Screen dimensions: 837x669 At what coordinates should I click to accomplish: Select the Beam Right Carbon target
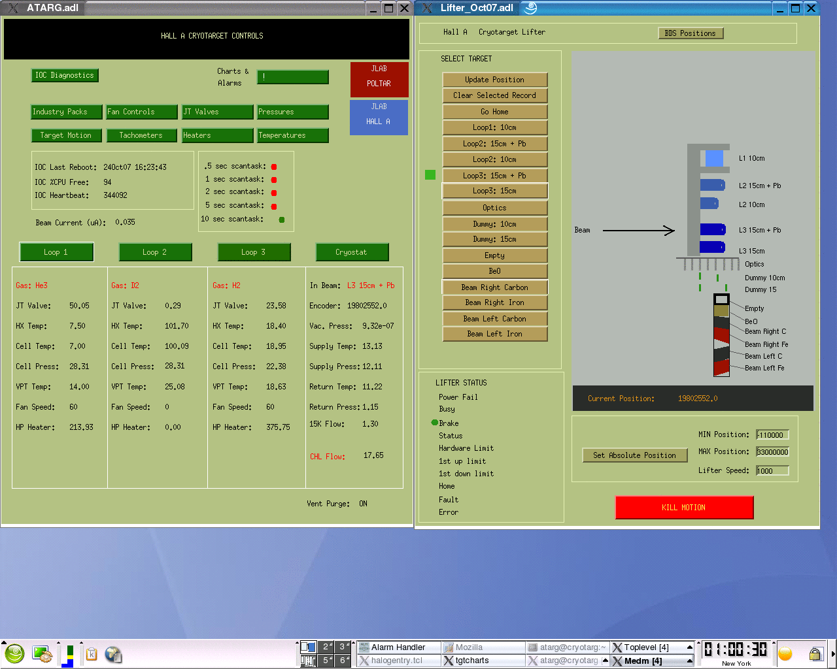point(495,287)
